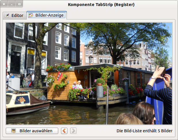Click the picture icon on the Bilder-Anzeige tab
The height and width of the screenshot is (140, 178).
pyautogui.click(x=31, y=15)
